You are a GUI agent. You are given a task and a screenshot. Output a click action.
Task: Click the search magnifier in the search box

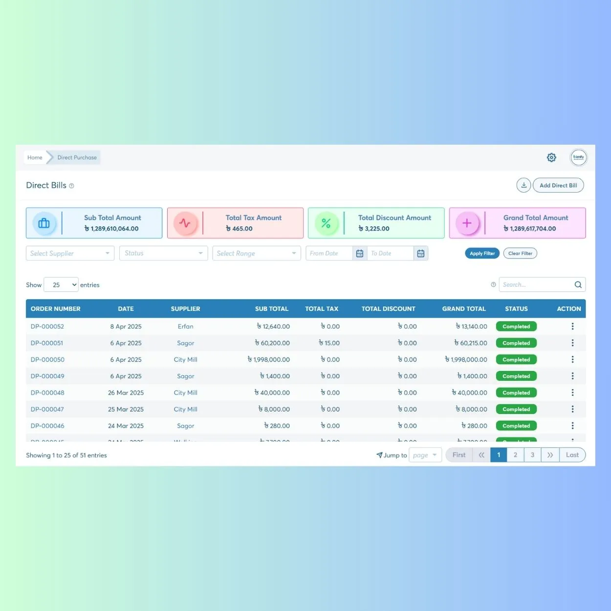click(x=578, y=284)
